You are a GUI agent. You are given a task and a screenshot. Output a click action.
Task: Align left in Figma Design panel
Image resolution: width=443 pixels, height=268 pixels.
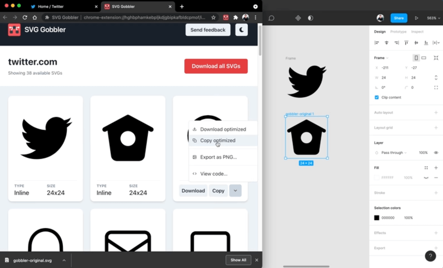click(377, 43)
